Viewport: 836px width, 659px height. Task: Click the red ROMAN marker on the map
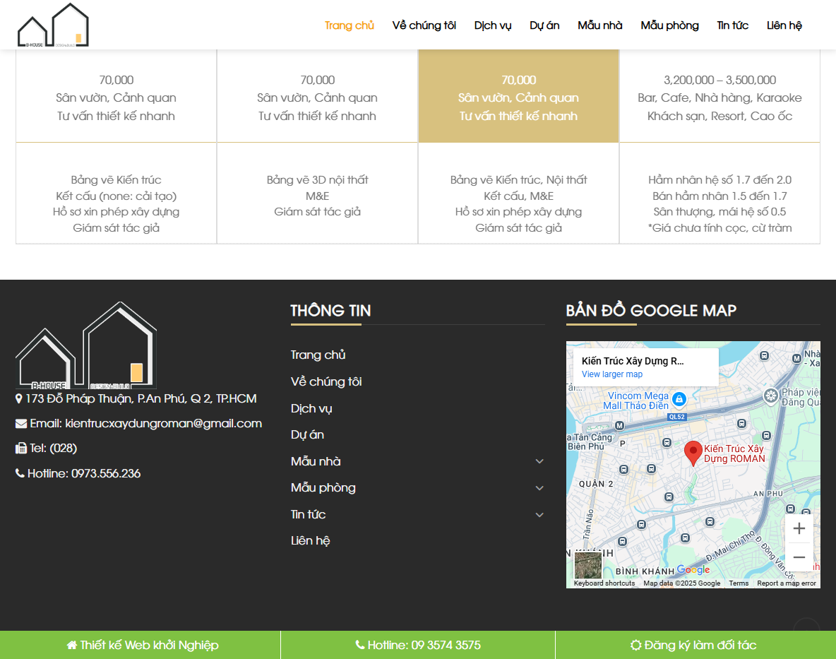coord(693,452)
